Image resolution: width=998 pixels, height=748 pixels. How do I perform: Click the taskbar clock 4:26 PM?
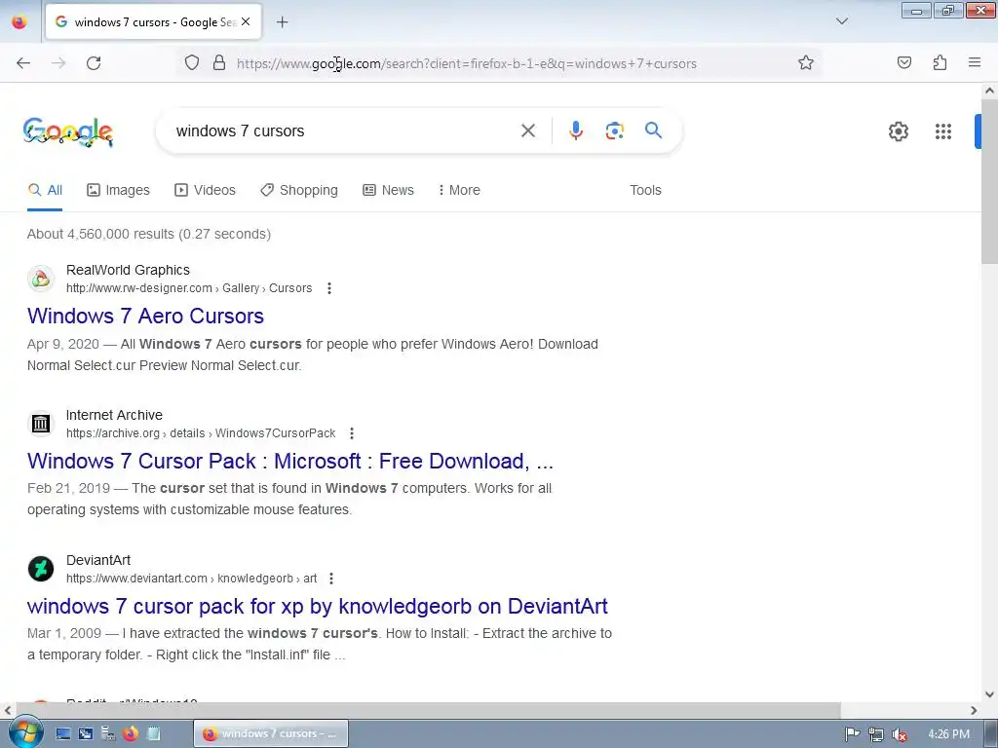pyautogui.click(x=948, y=734)
